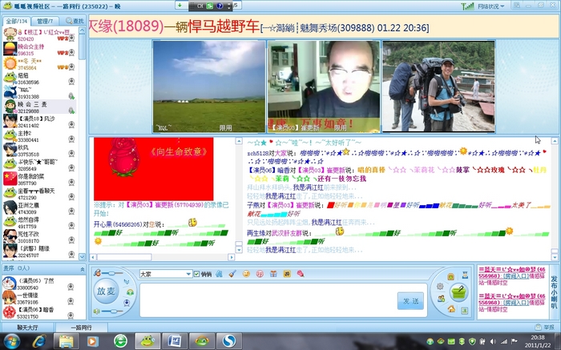
Task: Open the first 房间入口 link in broadcast panel
Action: pos(516,276)
